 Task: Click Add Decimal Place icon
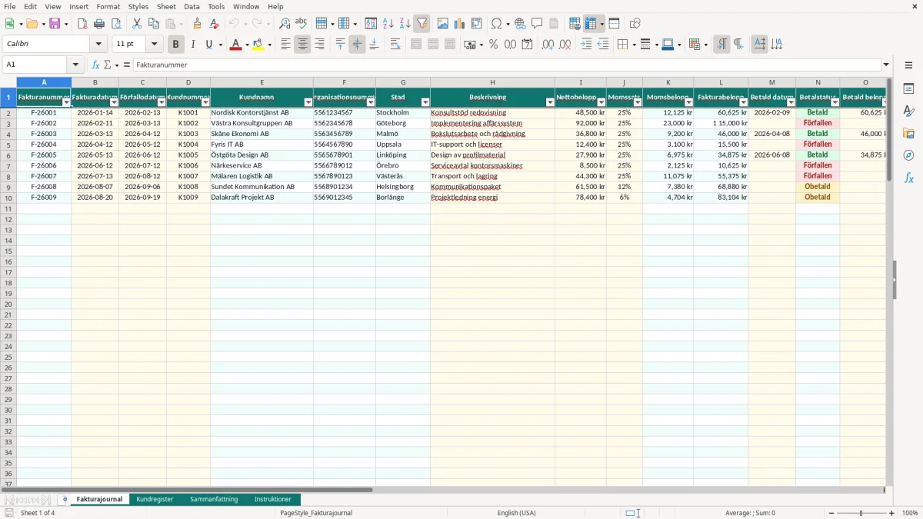tap(548, 45)
